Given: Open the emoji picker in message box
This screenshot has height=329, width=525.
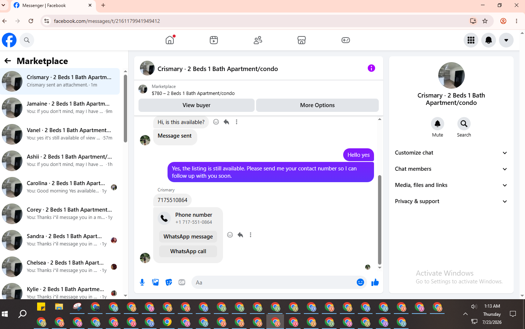Looking at the screenshot, I should pyautogui.click(x=360, y=282).
